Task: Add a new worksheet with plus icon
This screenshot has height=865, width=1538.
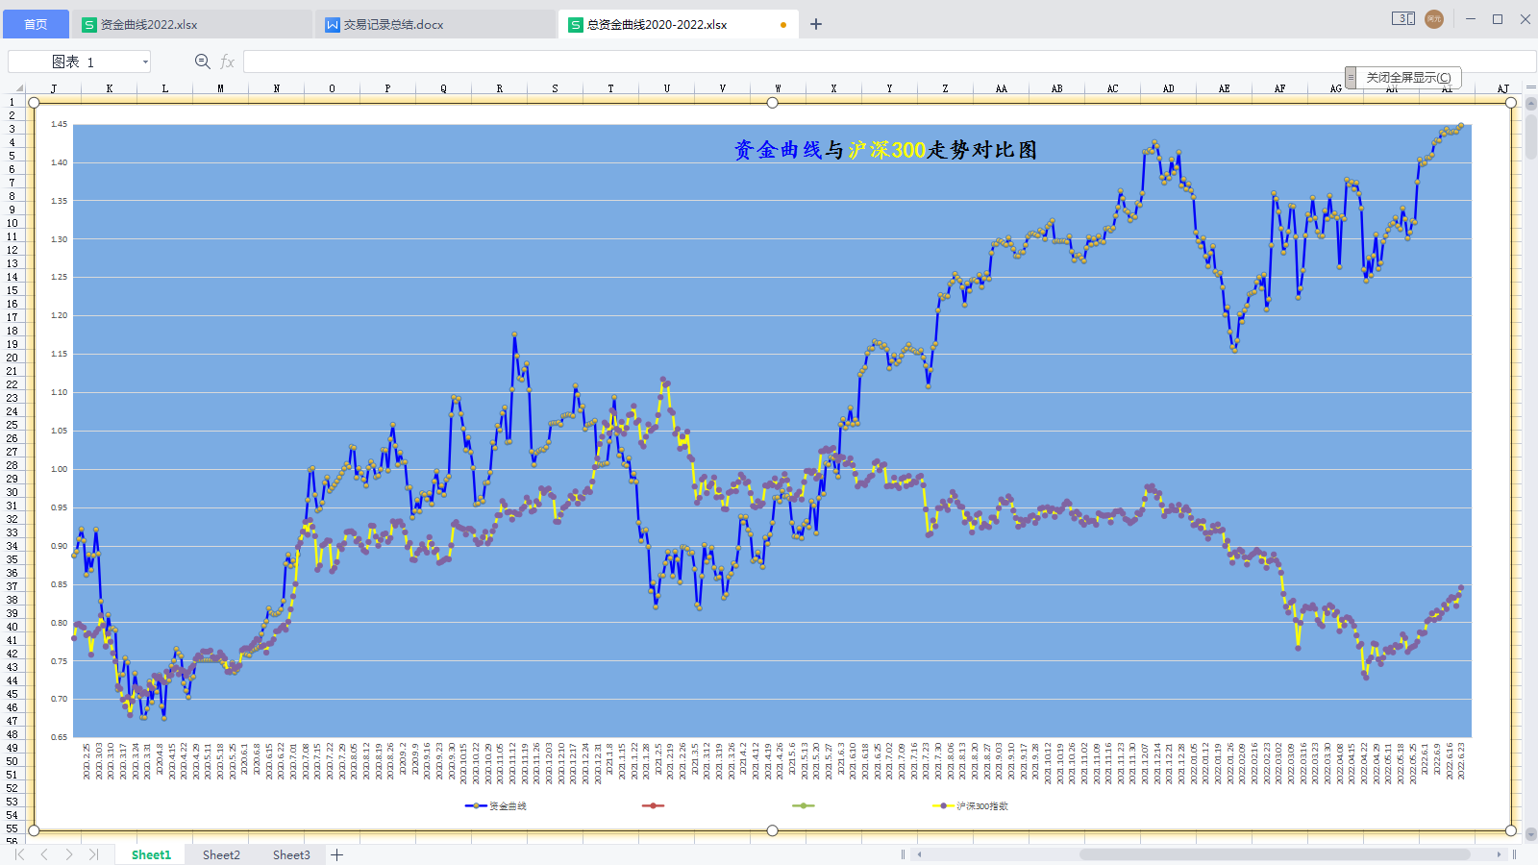Action: click(x=337, y=854)
